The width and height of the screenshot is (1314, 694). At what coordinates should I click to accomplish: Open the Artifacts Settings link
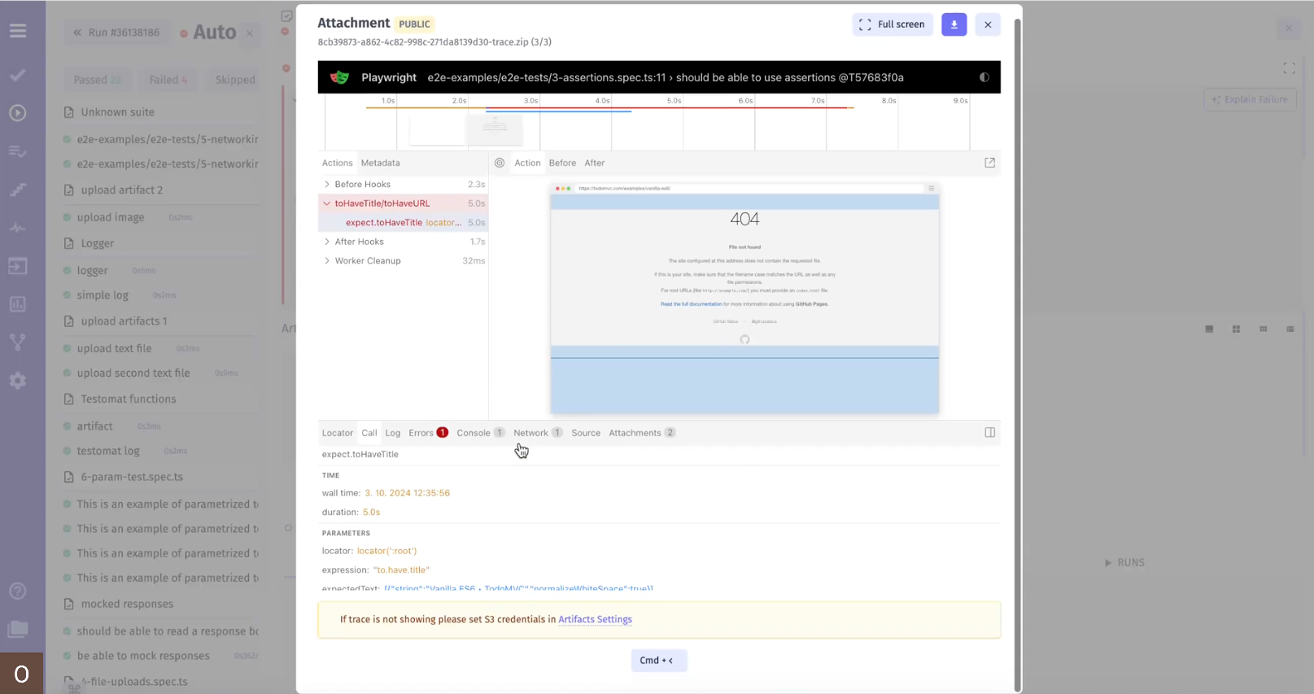595,619
